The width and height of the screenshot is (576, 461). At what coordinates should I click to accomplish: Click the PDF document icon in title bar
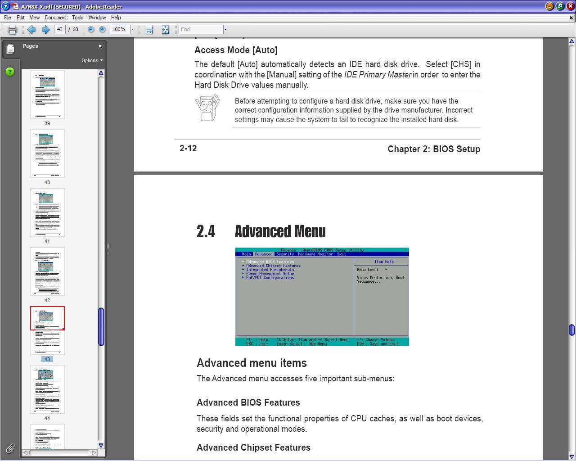click(15, 6)
